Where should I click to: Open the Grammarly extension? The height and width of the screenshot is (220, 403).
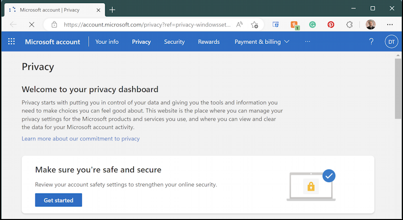pyautogui.click(x=313, y=24)
